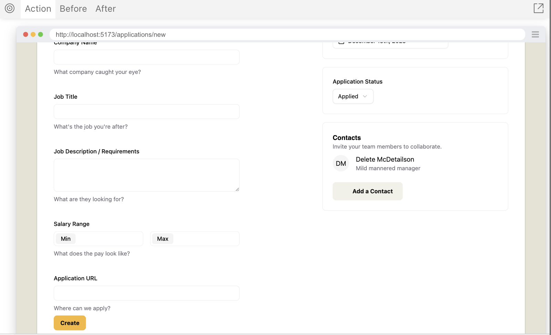Focus the Company Name input field
The width and height of the screenshot is (551, 335).
pyautogui.click(x=146, y=57)
